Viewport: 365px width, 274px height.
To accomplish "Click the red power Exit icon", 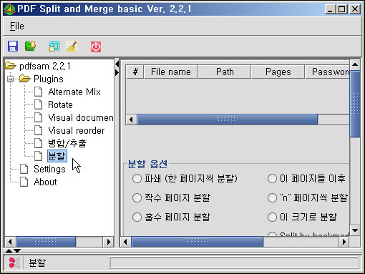I will [x=96, y=47].
